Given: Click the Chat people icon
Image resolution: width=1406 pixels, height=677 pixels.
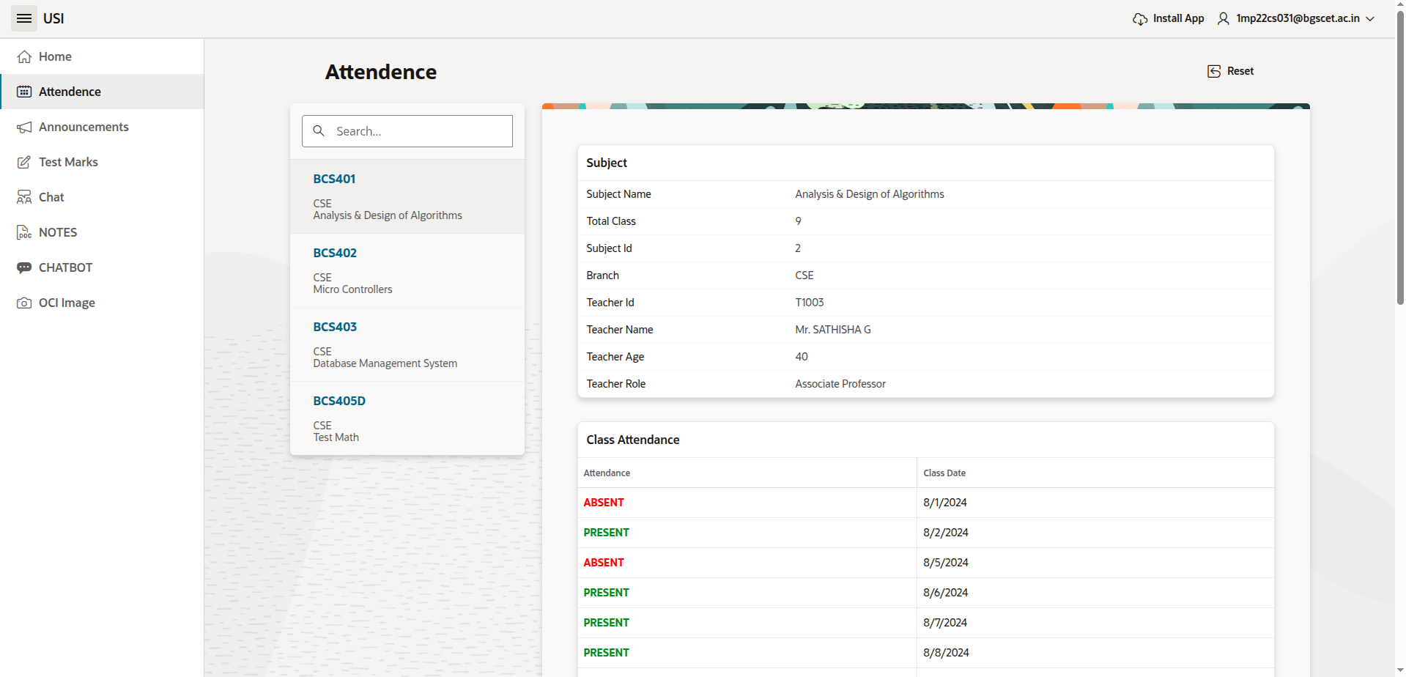Looking at the screenshot, I should (x=24, y=197).
